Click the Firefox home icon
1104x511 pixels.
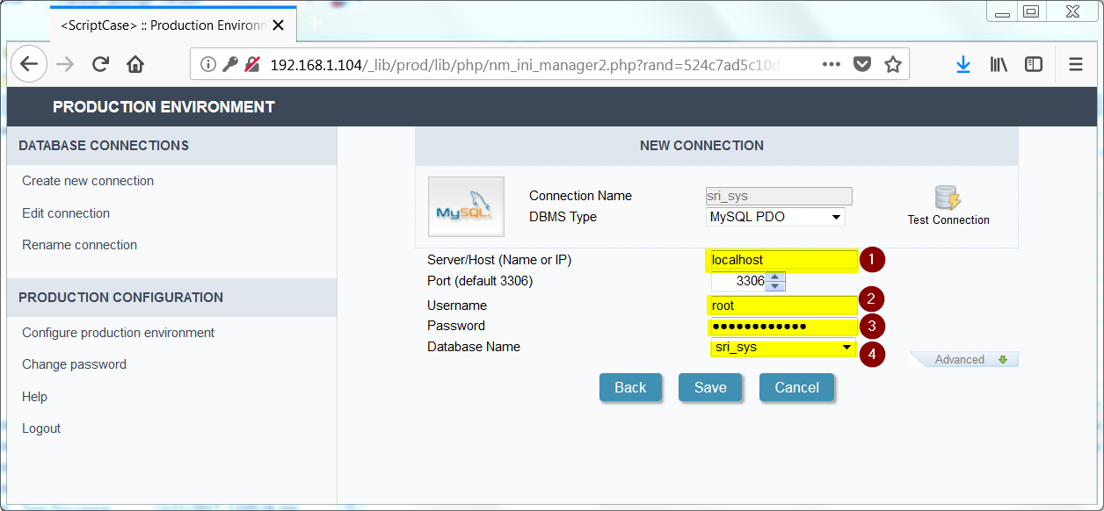(134, 63)
